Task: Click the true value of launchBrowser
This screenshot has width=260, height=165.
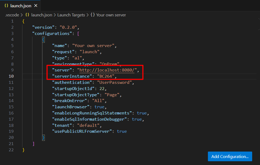Action: pyautogui.click(x=99, y=107)
